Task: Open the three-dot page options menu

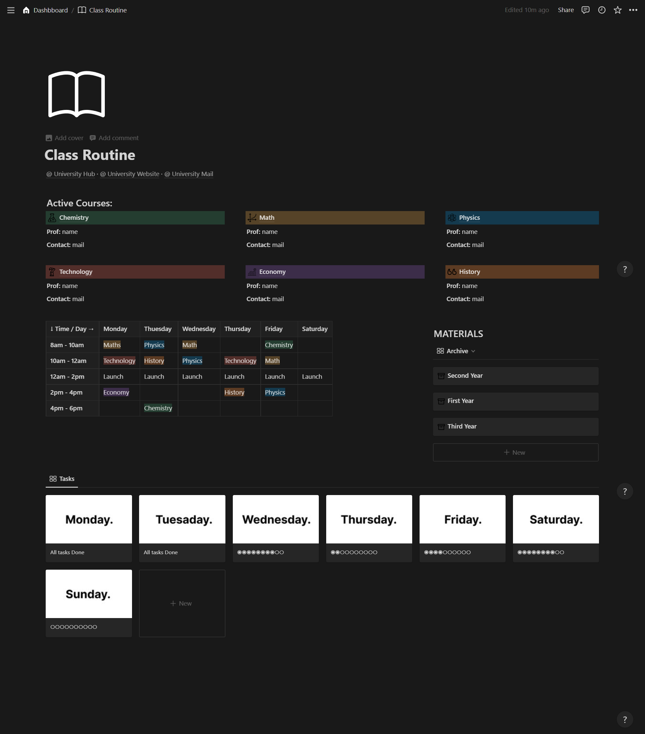Action: tap(633, 10)
